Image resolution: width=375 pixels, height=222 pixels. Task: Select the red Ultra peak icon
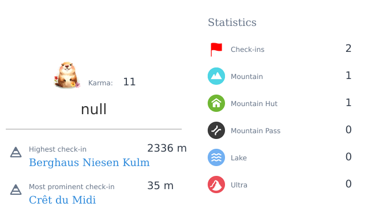pos(216,185)
